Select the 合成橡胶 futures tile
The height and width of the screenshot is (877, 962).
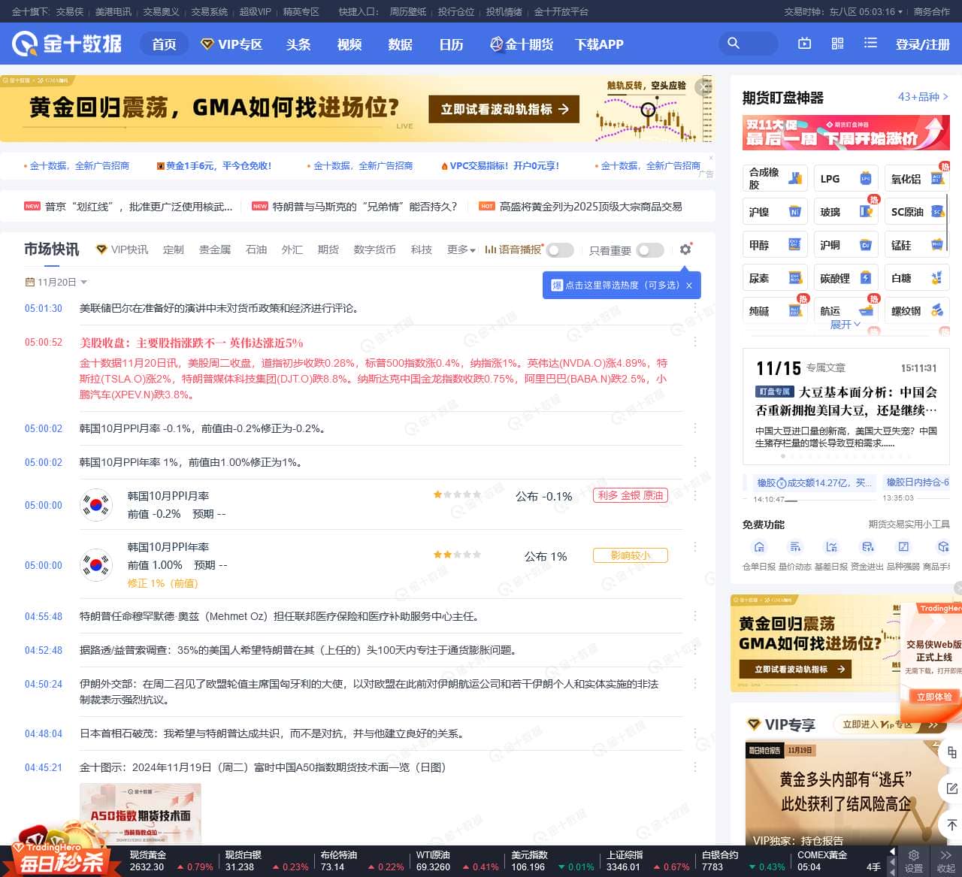[x=775, y=179]
